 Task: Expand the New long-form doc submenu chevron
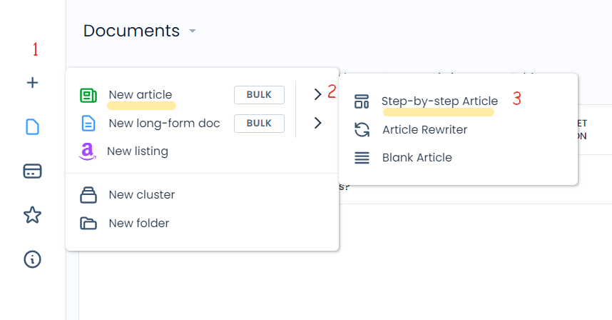pos(317,123)
